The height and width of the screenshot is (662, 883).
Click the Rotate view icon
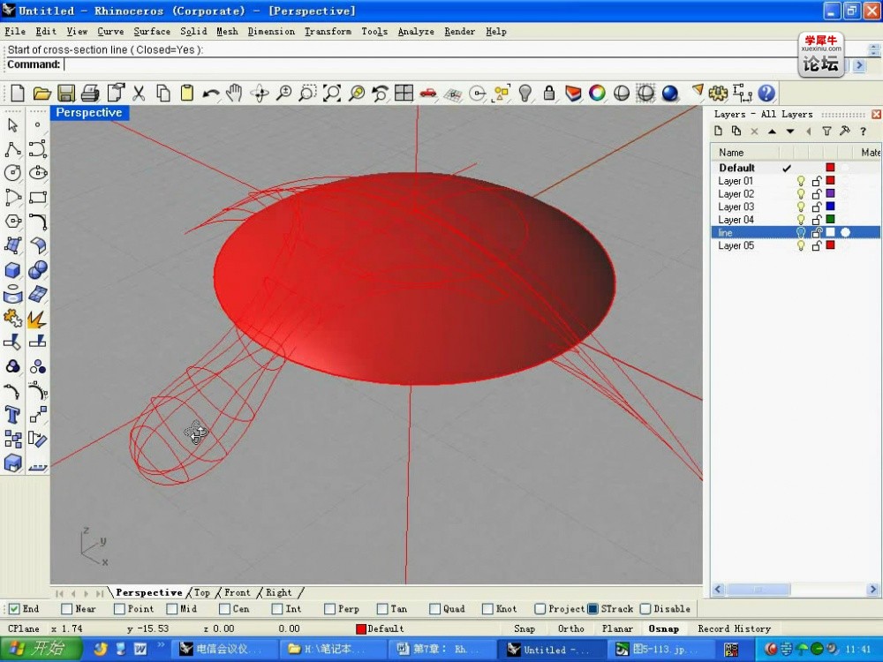[x=260, y=93]
